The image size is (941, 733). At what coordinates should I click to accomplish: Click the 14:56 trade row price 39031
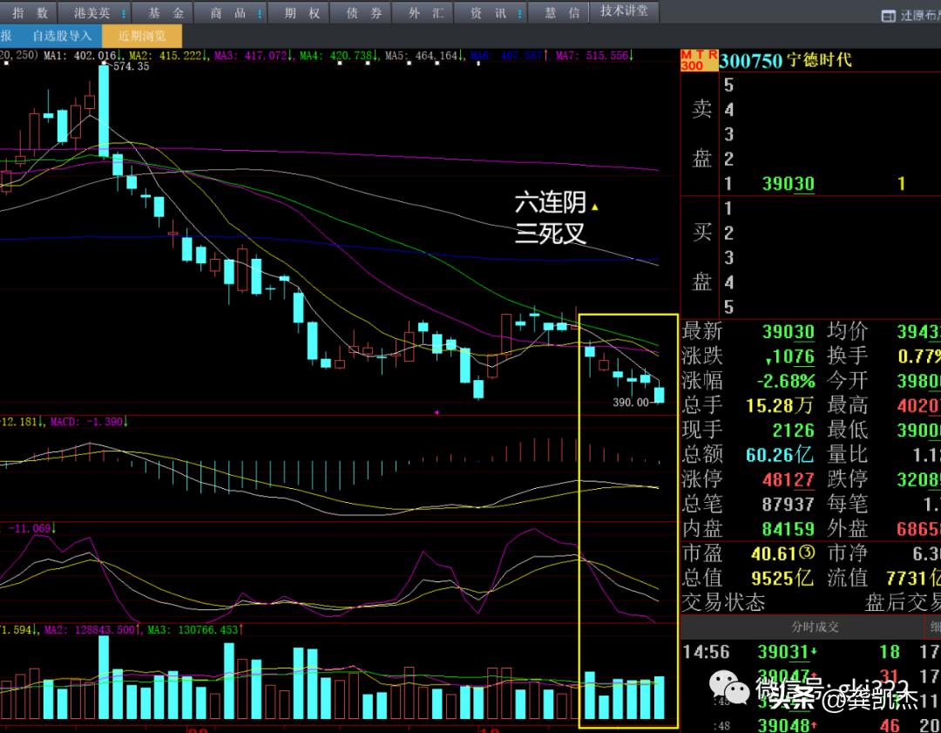783,652
